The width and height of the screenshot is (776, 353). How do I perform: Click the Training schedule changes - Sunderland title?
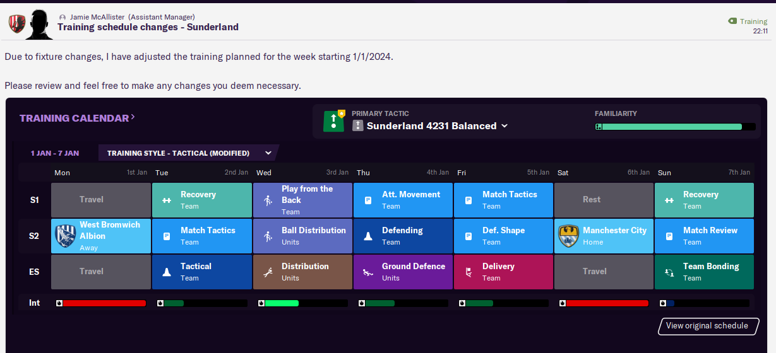(x=148, y=27)
